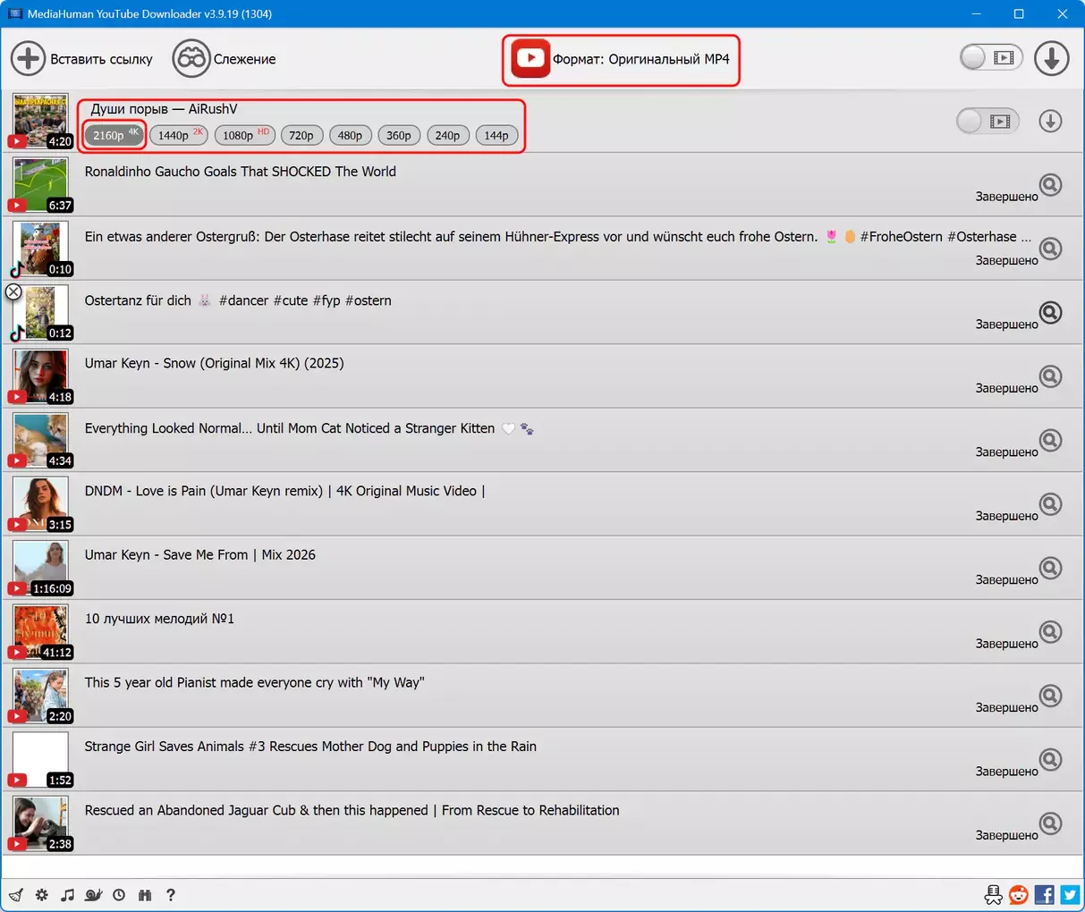1085x912 pixels.
Task: Remove Ostertanz für dich item with X
Action: [x=13, y=291]
